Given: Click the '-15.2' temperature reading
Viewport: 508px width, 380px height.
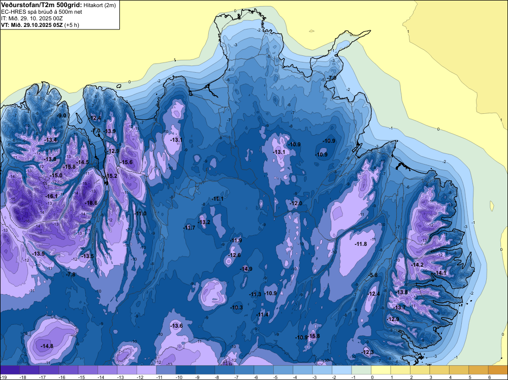Looking at the screenshot, I should tap(111, 176).
